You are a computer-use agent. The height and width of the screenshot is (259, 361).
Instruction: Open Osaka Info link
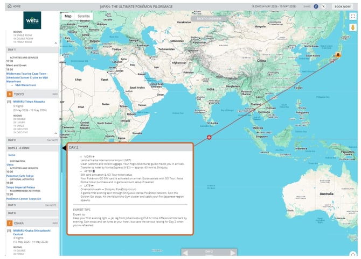point(55,223)
